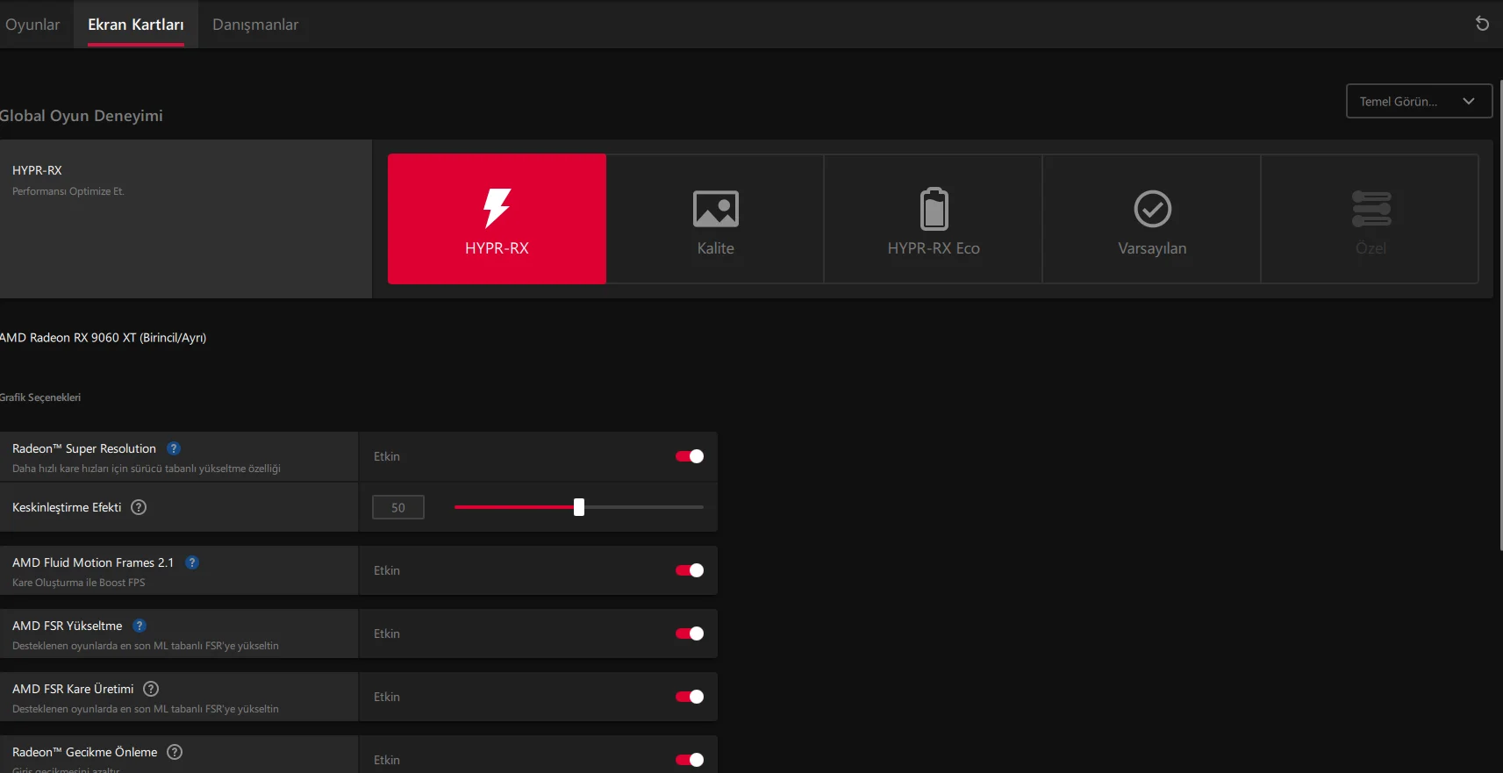This screenshot has height=773, width=1503.
Task: Switch off AMD FSR Kare Üretimi
Action: 690,697
